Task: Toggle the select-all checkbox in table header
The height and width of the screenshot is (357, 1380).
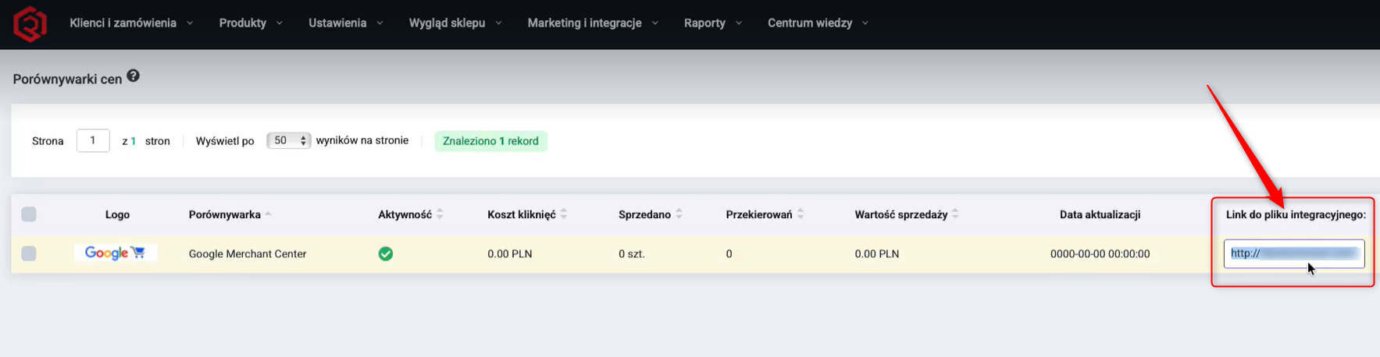Action: pyautogui.click(x=29, y=214)
